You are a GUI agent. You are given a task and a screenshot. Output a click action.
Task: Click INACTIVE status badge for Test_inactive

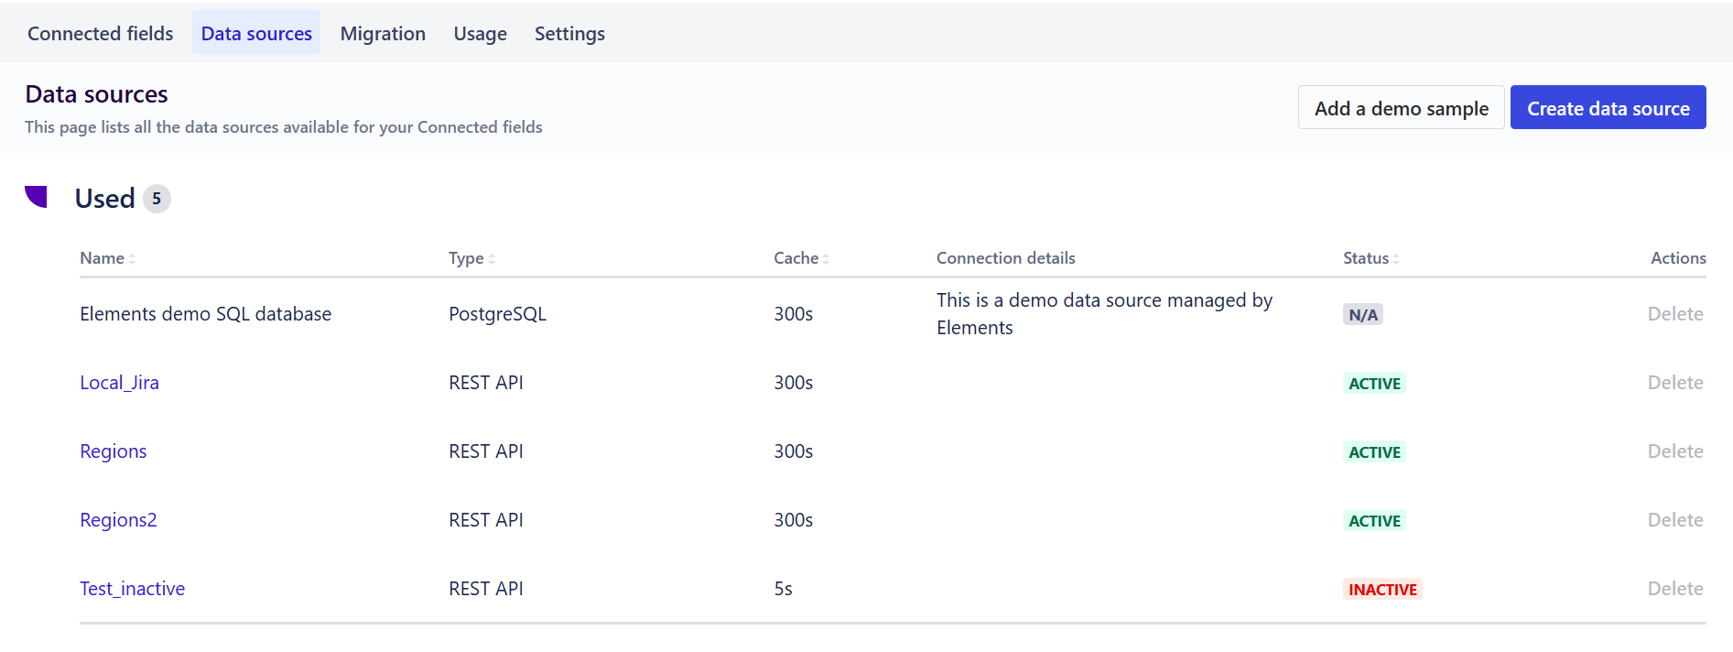click(x=1382, y=590)
